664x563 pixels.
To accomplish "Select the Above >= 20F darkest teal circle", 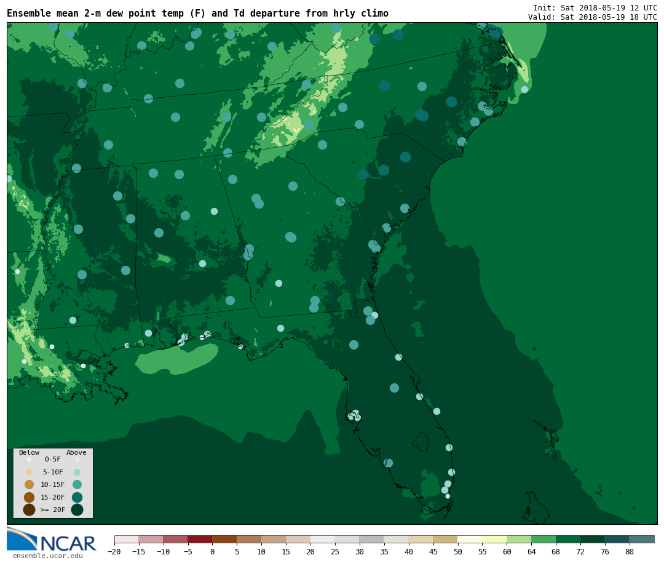I will pyautogui.click(x=77, y=509).
